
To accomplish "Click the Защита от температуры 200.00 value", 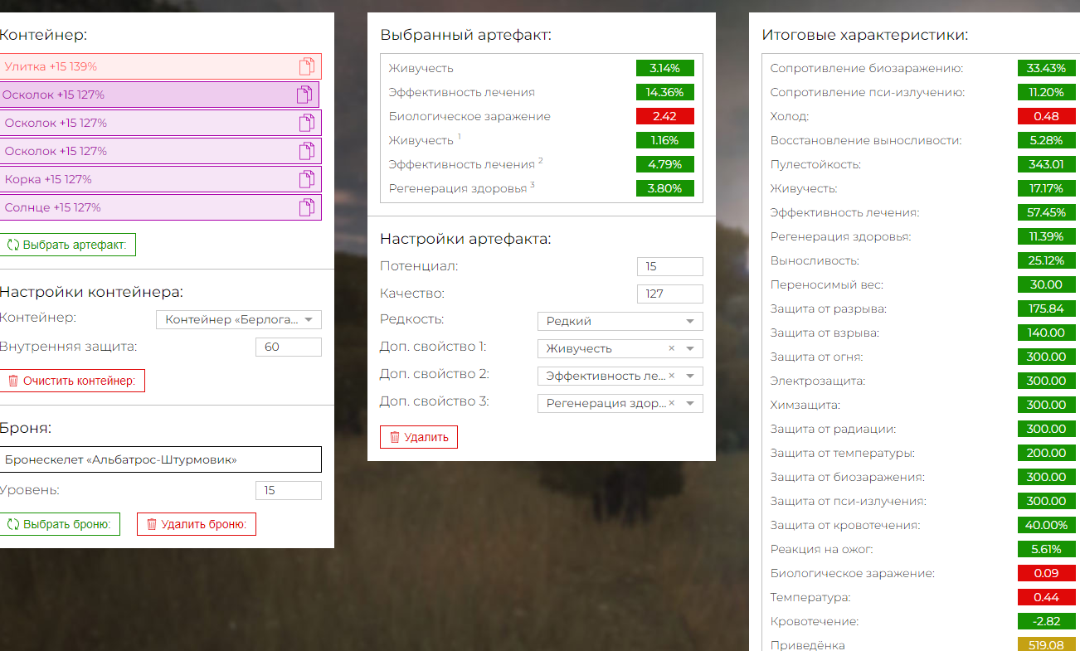I will 1047,454.
